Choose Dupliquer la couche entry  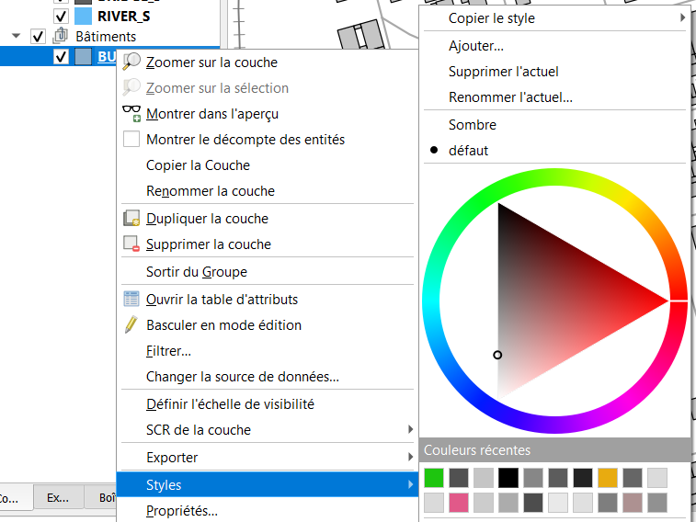[268, 218]
